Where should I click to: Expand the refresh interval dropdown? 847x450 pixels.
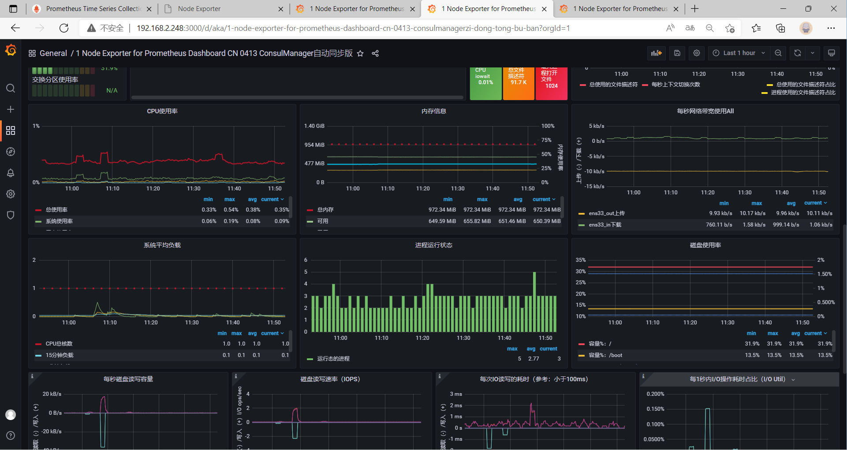coord(813,53)
